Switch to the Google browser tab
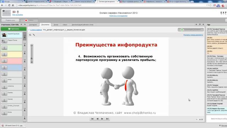Viewport: 227px width, 128px height. click(x=12, y=1)
